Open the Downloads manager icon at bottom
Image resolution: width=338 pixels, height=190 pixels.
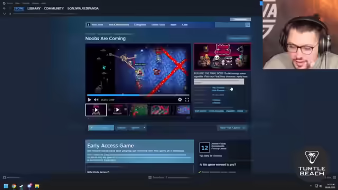(150, 177)
